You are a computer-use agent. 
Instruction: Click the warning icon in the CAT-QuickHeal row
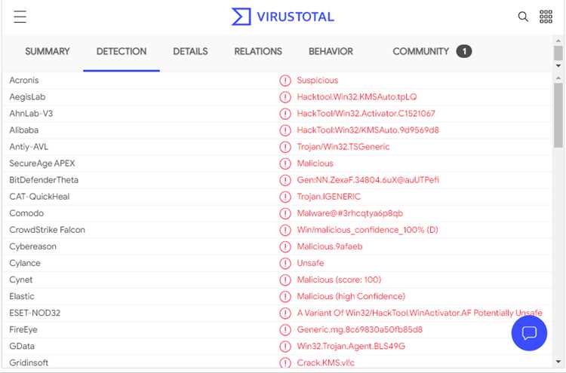click(285, 197)
